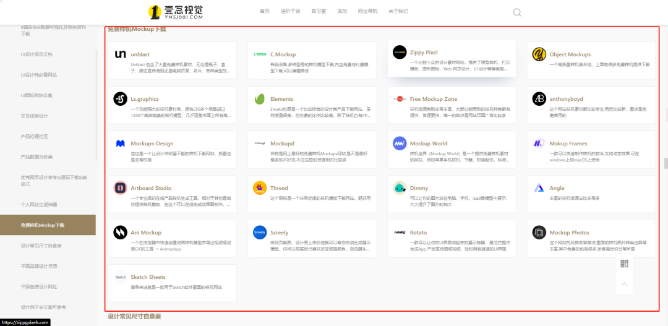Open the 关于我们 navigation item

(398, 12)
